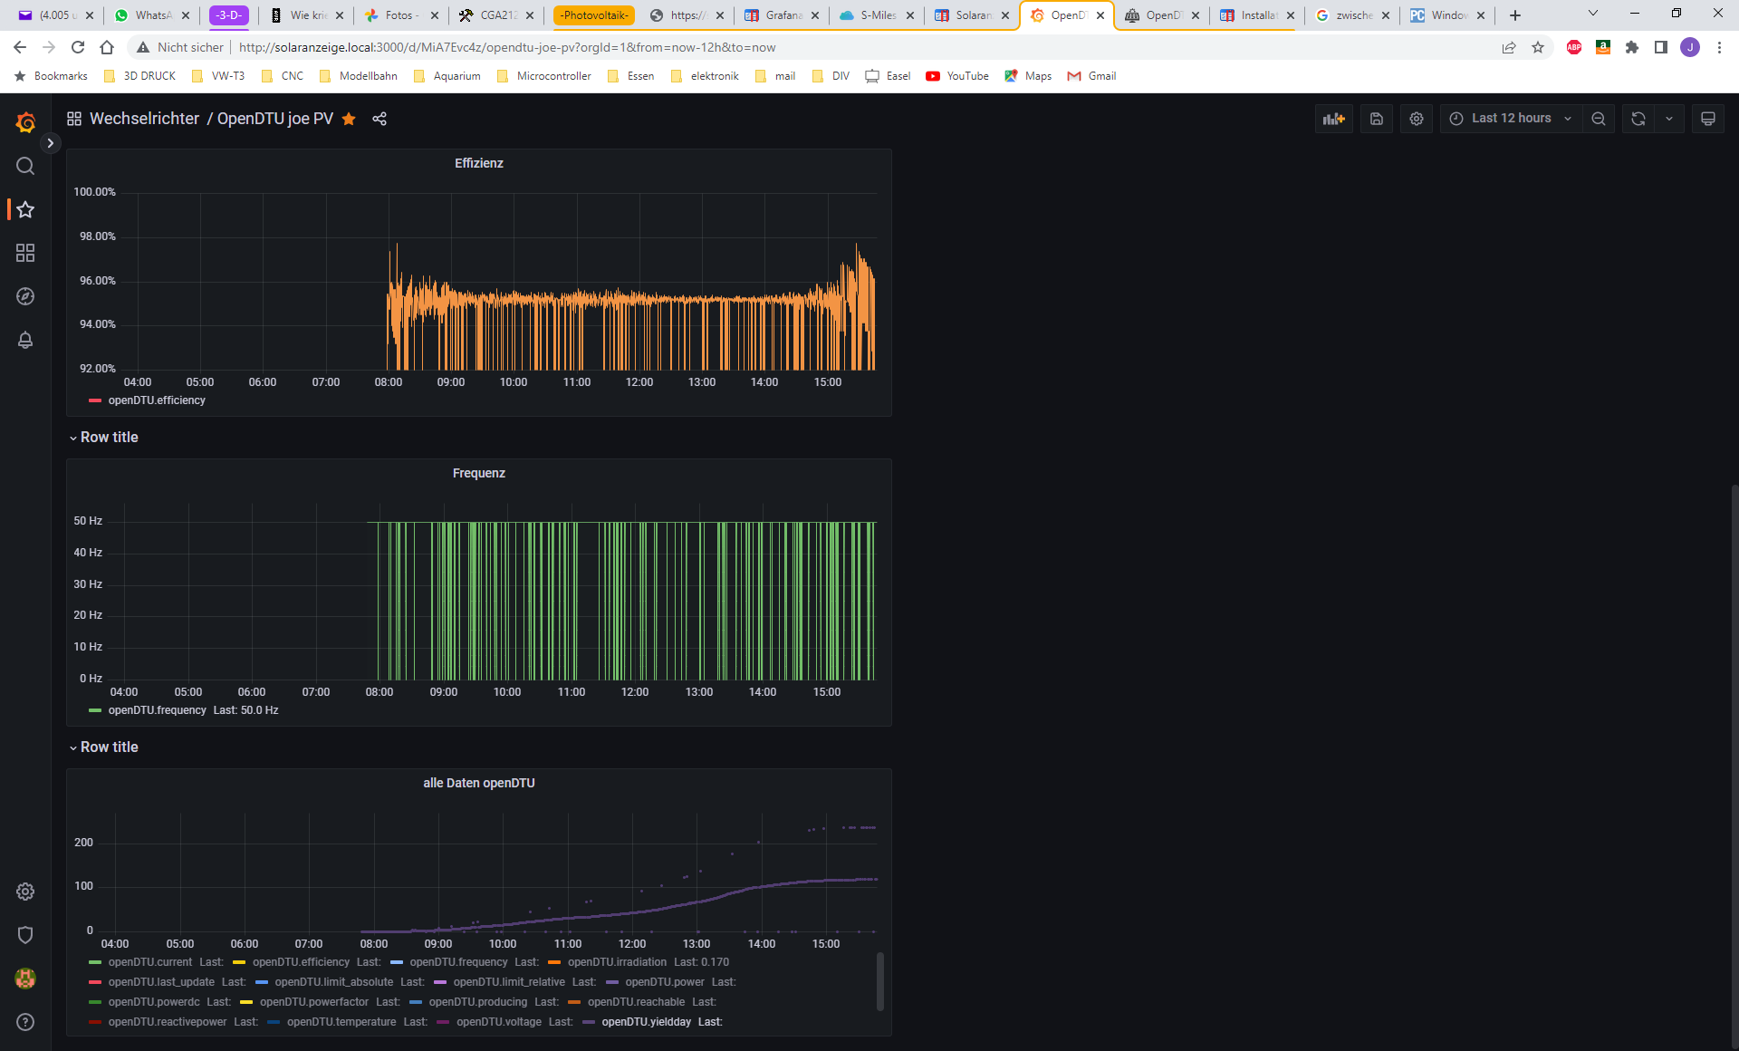Click the Grafana logo home icon
1739x1051 pixels.
pos(25,122)
